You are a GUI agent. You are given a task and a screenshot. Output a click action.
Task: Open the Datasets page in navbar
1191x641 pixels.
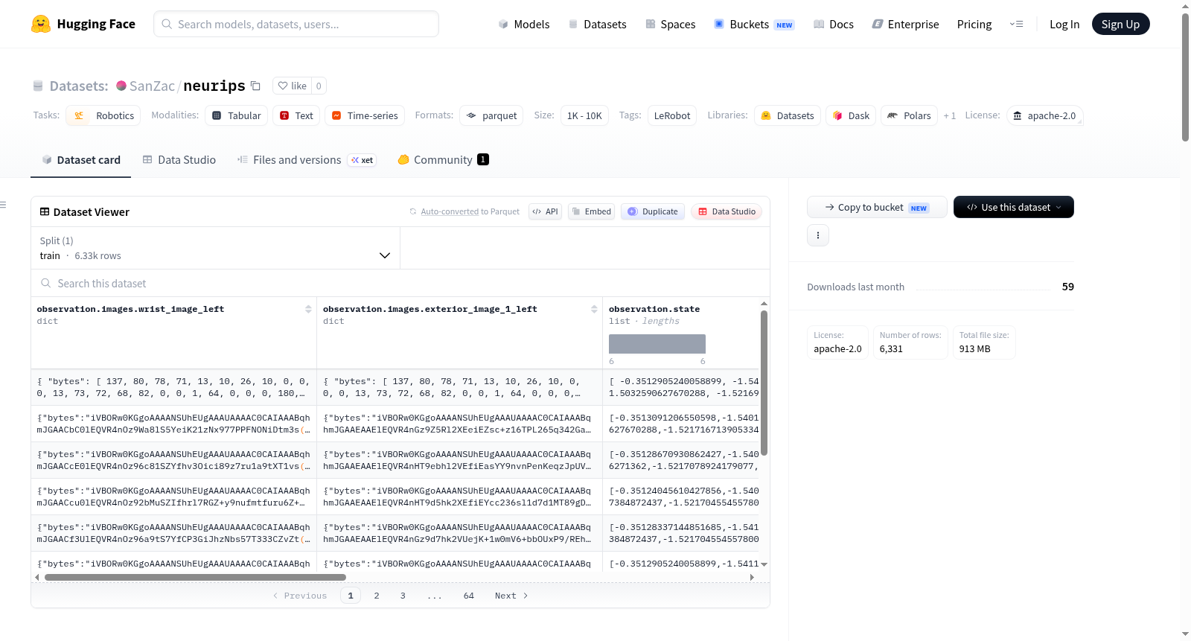point(598,24)
